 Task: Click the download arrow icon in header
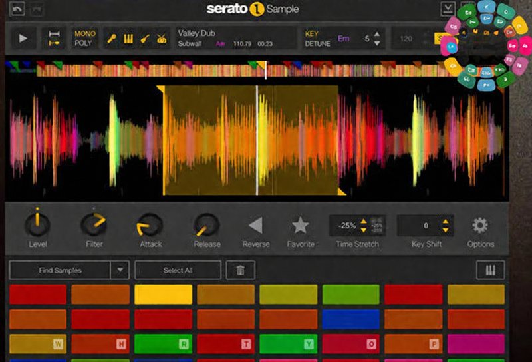pyautogui.click(x=448, y=8)
